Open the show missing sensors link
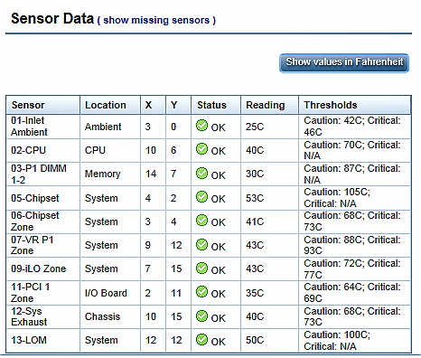421x358 pixels. click(x=156, y=20)
